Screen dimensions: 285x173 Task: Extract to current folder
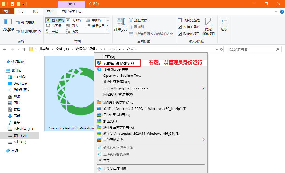151,127
